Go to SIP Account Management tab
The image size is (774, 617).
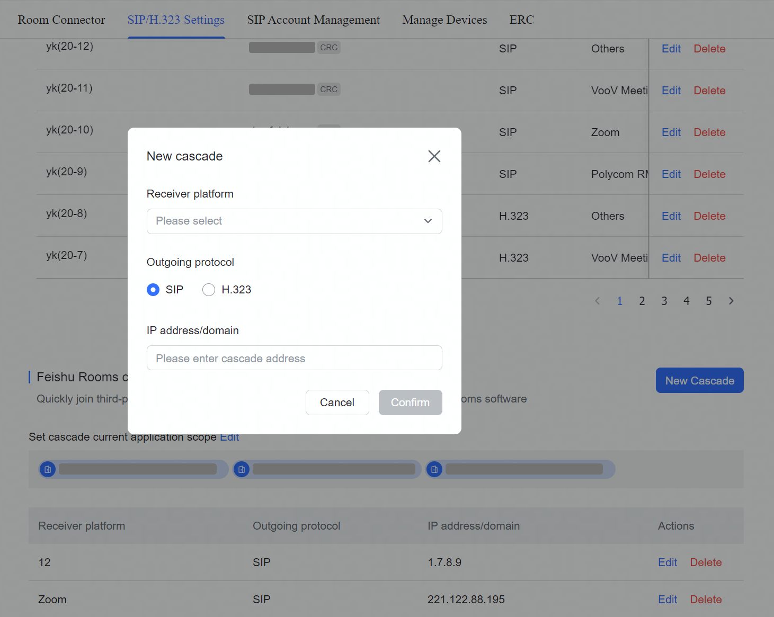[x=314, y=20]
